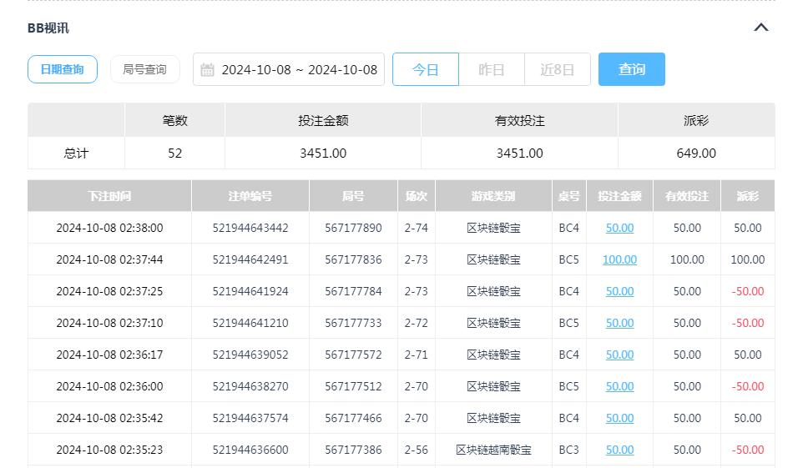The image size is (803, 468).
Task: Click the calendar icon in date field
Action: click(x=208, y=70)
